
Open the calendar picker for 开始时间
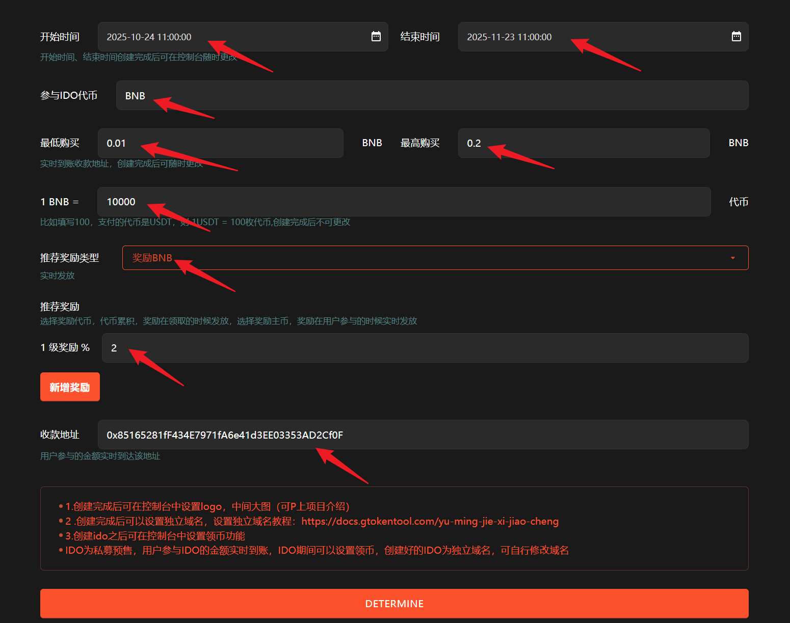376,37
